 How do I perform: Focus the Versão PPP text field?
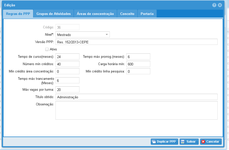[136, 42]
